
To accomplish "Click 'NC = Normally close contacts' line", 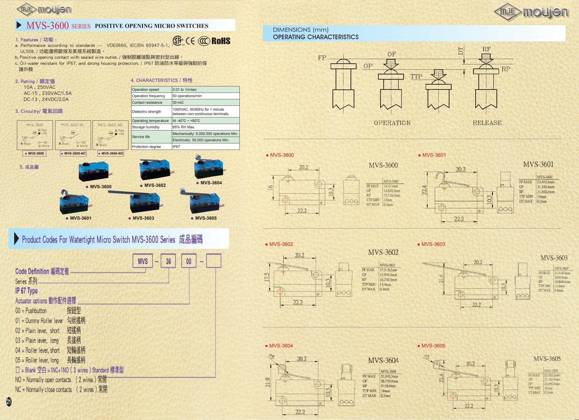I will coord(61,389).
